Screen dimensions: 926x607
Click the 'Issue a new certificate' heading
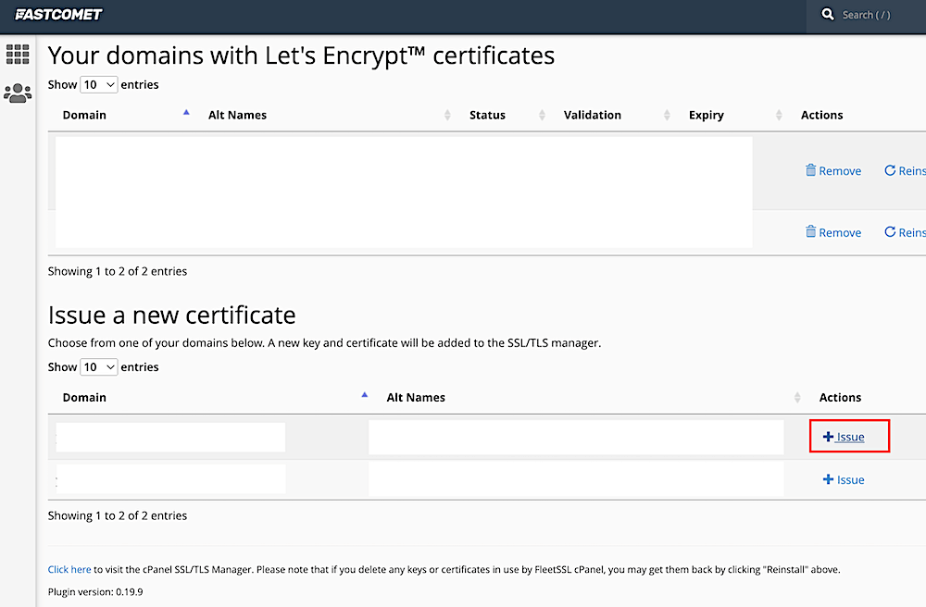(x=172, y=315)
